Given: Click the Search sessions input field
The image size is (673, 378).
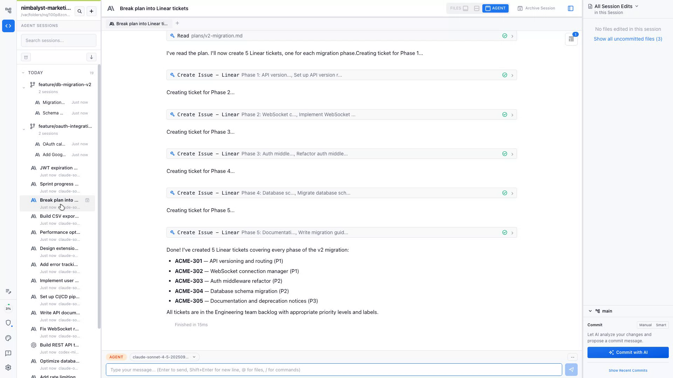Looking at the screenshot, I should pos(59,41).
